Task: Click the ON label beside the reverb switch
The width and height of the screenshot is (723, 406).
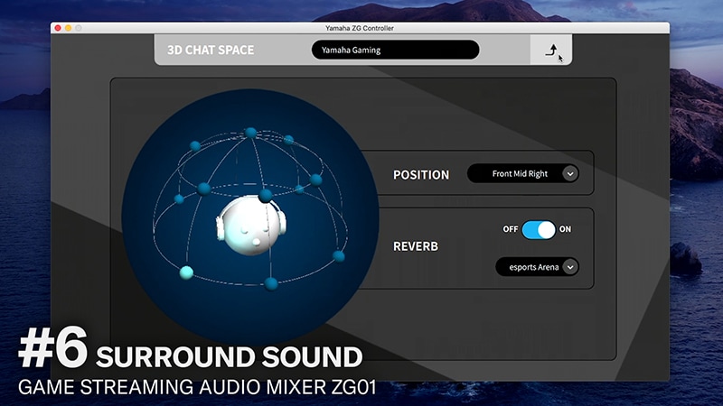Action: (x=566, y=229)
